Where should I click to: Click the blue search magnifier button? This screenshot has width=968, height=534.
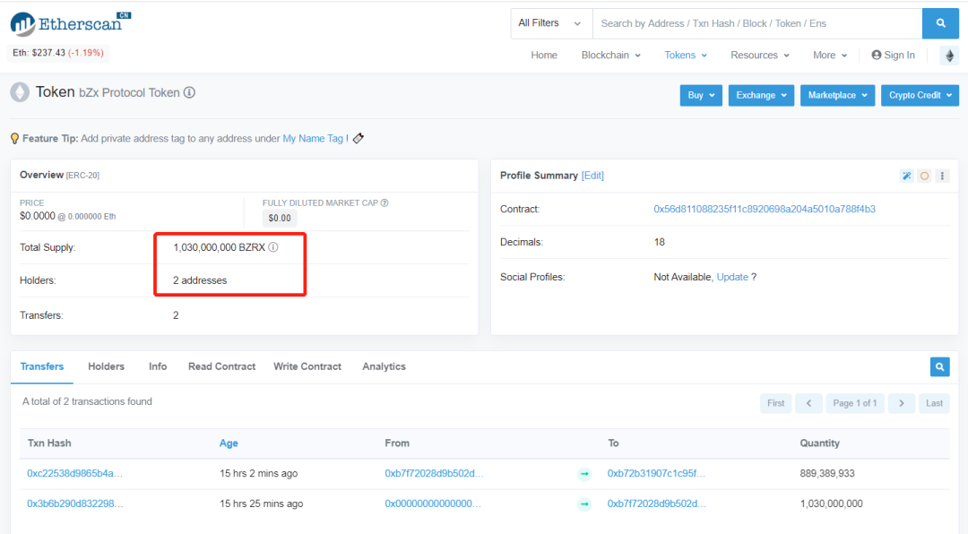(x=940, y=23)
